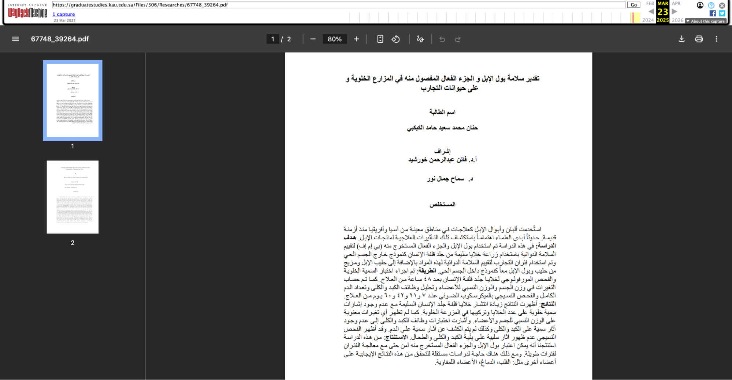The width and height of the screenshot is (732, 380).
Task: Select the annotate drawing tool
Action: [420, 39]
